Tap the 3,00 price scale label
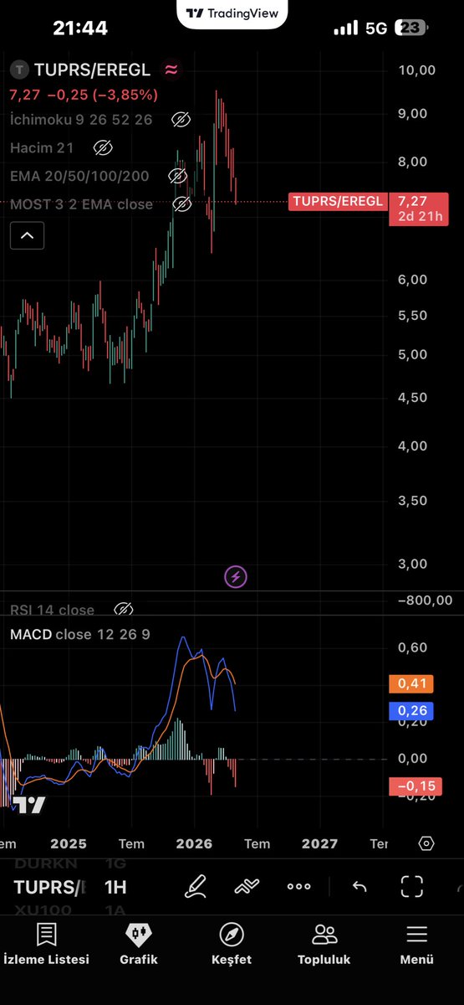Image resolution: width=464 pixels, height=1005 pixels. 413,564
